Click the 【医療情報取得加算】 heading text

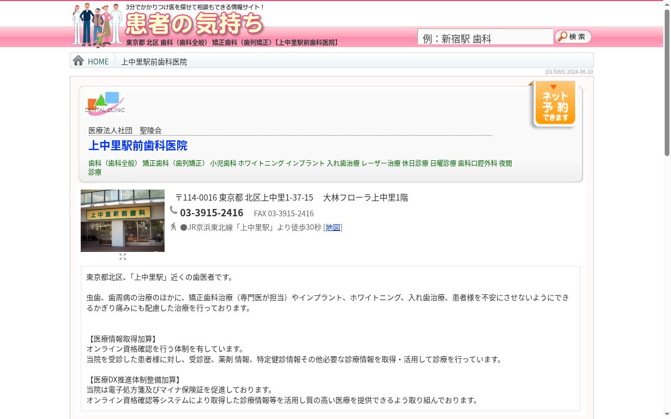pyautogui.click(x=122, y=339)
